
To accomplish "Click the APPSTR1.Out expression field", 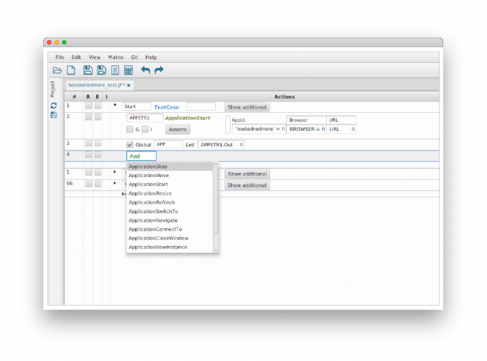I will point(221,145).
